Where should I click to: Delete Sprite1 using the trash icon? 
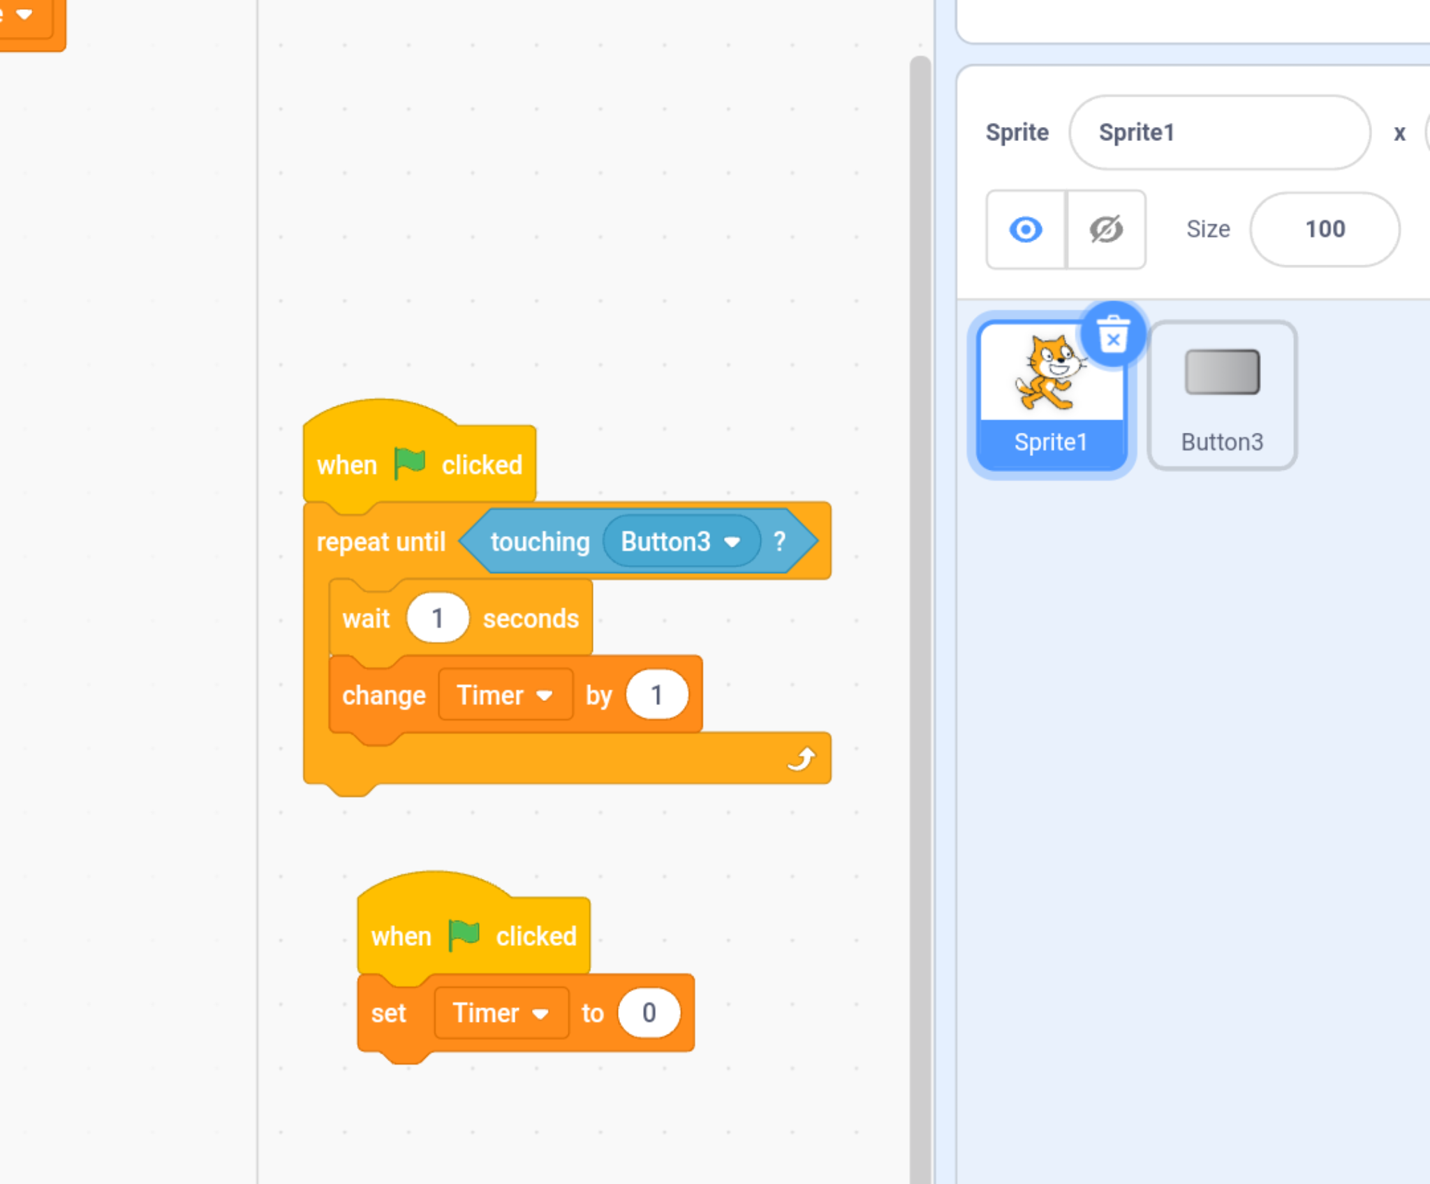pyautogui.click(x=1113, y=336)
